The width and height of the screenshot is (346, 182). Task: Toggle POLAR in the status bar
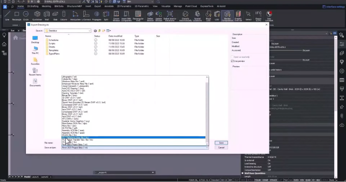click(x=257, y=180)
